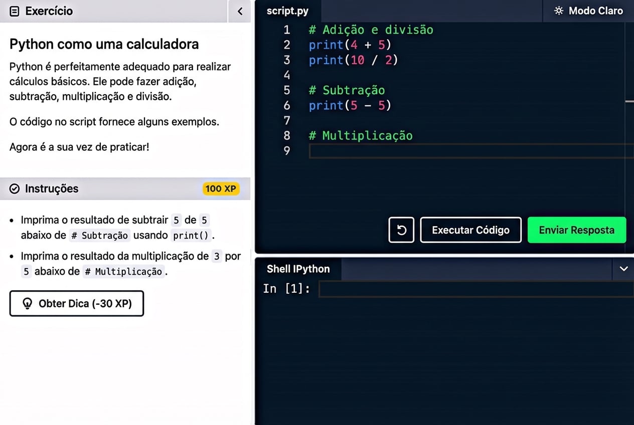Click the 'In [1]:' shell prompt

[x=286, y=289]
